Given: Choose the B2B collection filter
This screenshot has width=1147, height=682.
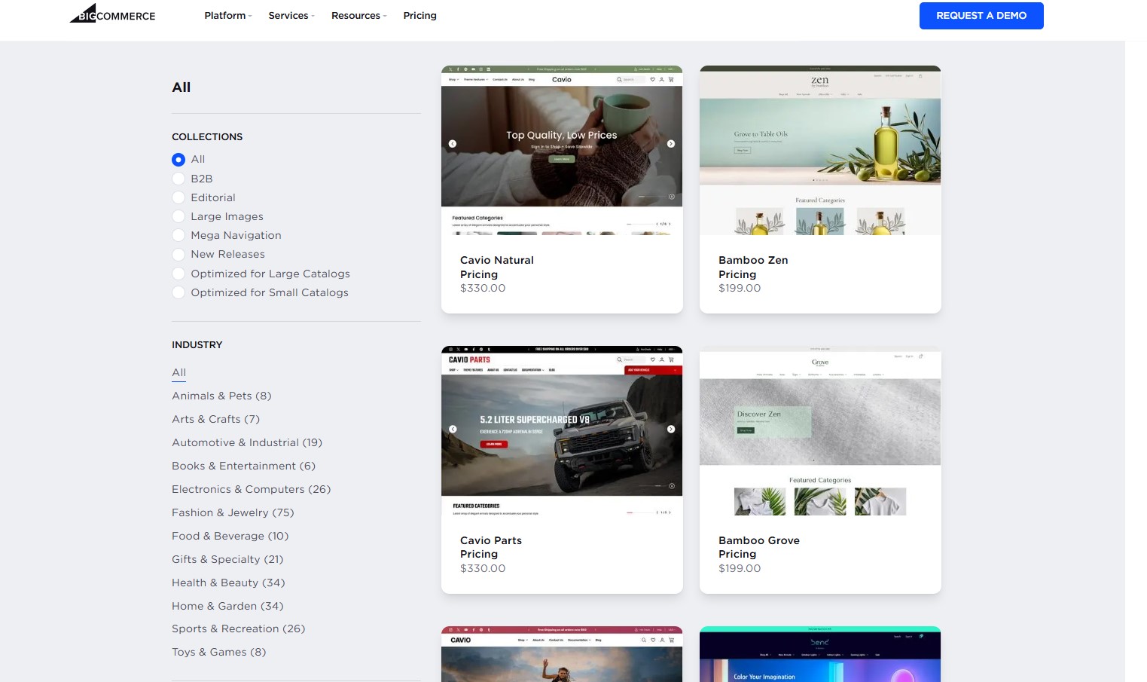Looking at the screenshot, I should coord(178,179).
